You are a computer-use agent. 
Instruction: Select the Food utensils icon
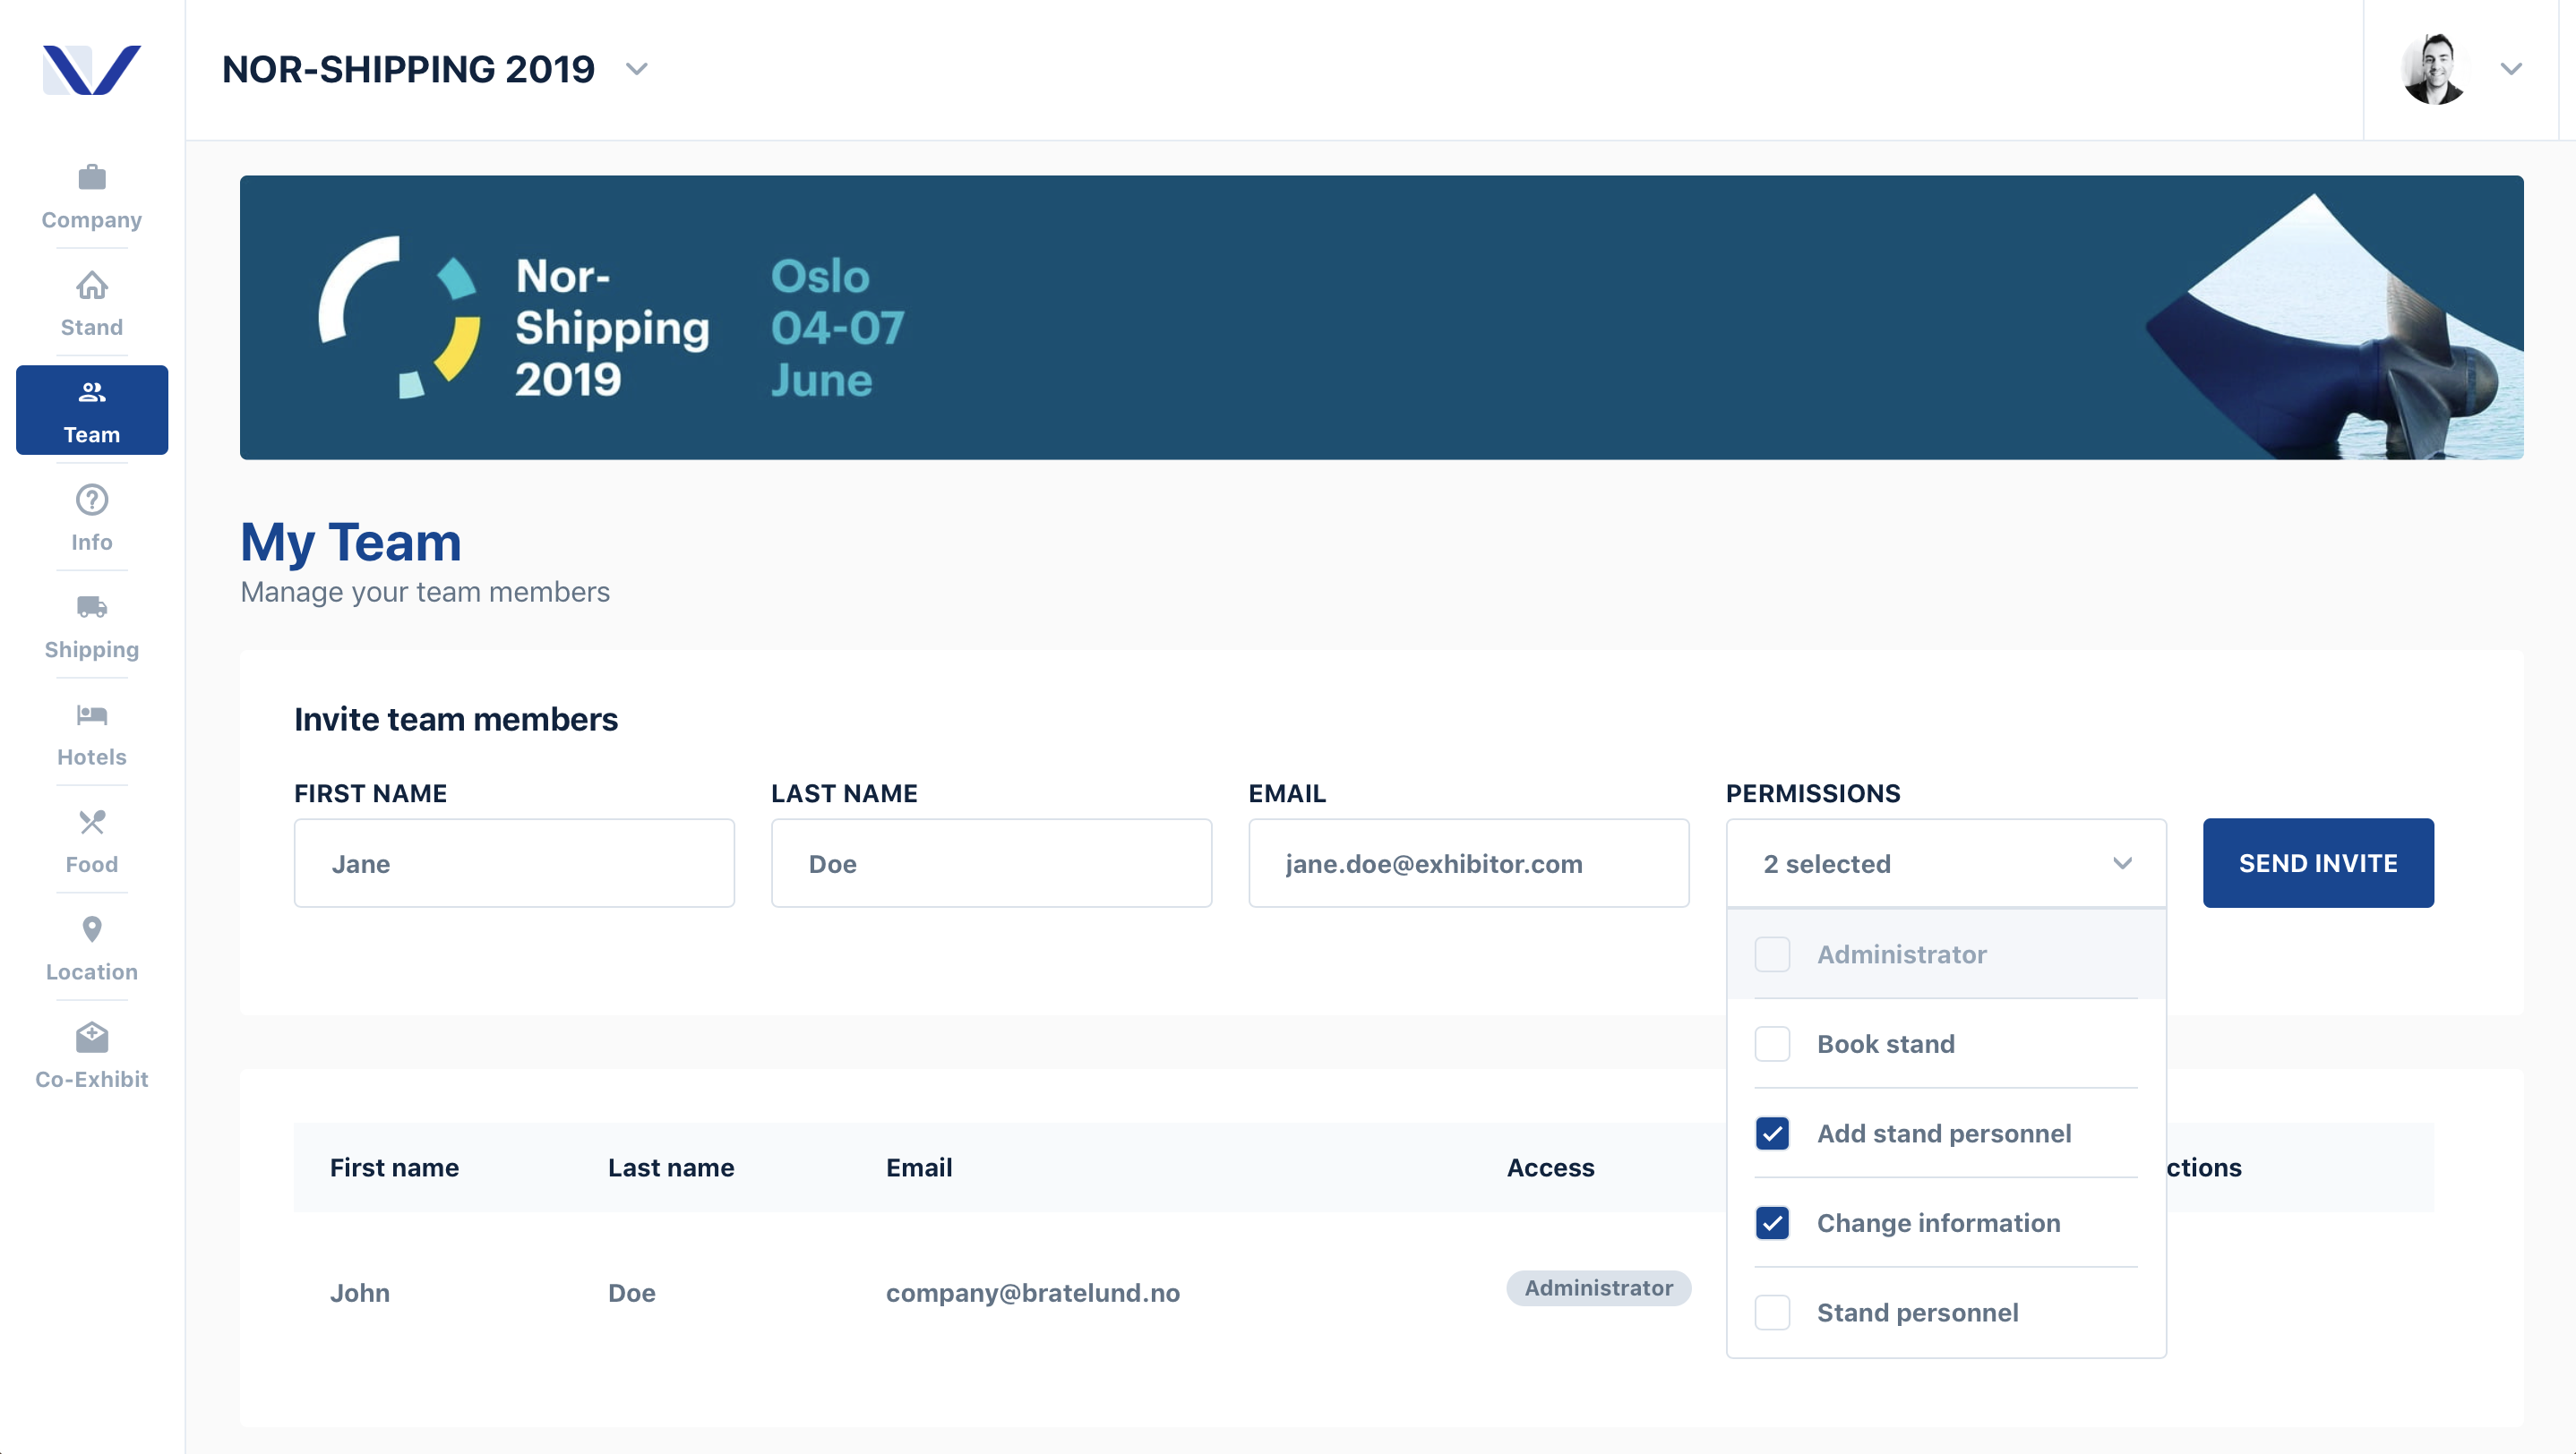point(91,823)
